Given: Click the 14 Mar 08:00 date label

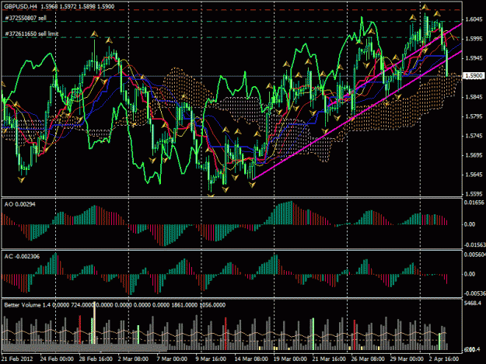Looking at the screenshot, I should (251, 359).
